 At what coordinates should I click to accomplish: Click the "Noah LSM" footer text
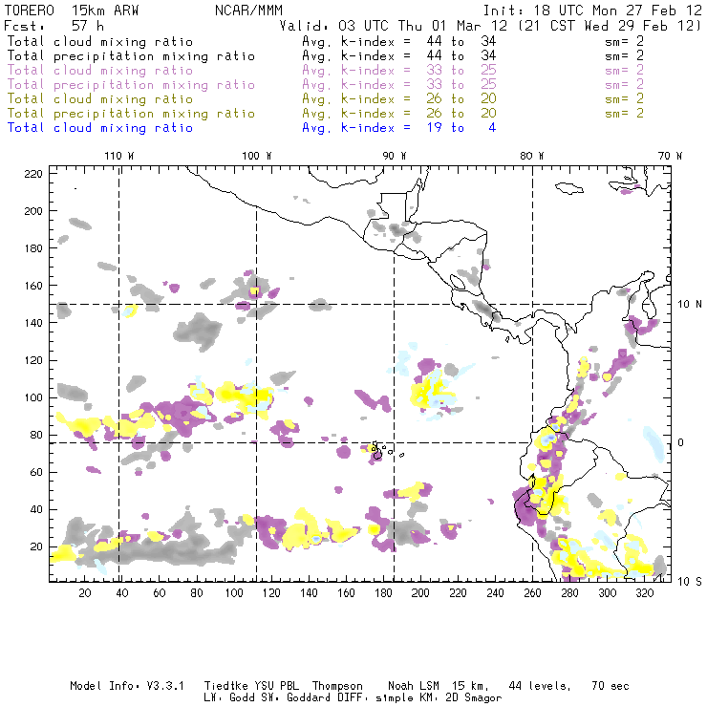point(414,686)
